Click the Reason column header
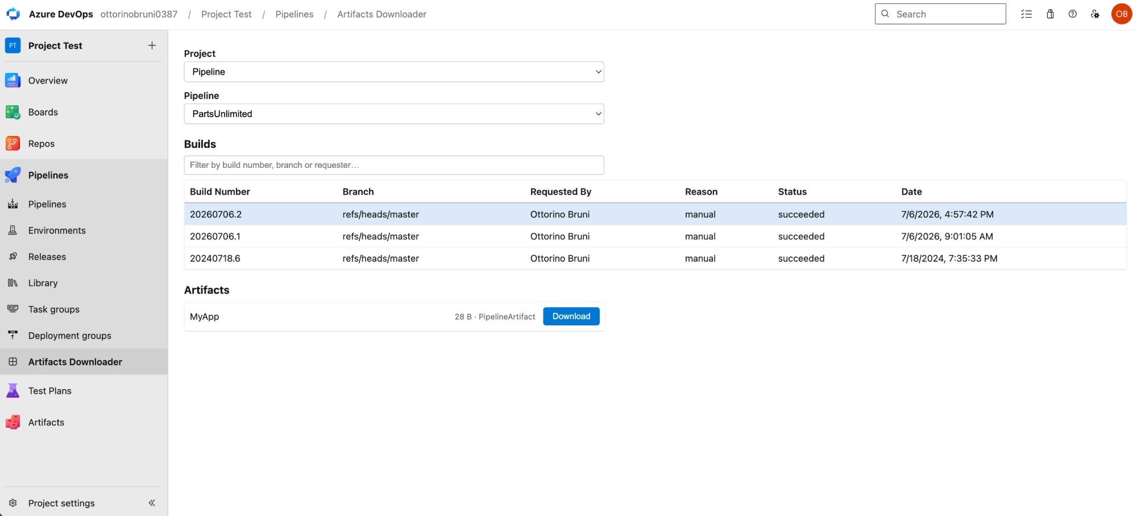 point(701,192)
